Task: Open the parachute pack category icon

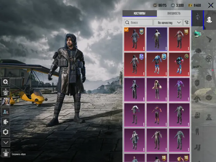Action: point(209,78)
